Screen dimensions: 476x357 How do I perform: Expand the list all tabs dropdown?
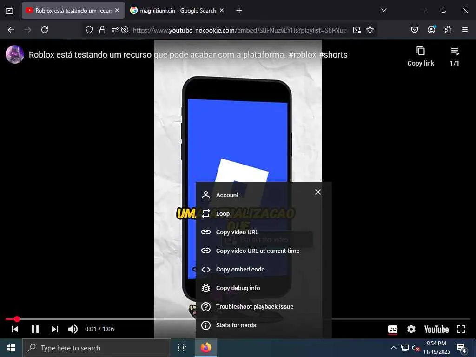coord(383,10)
